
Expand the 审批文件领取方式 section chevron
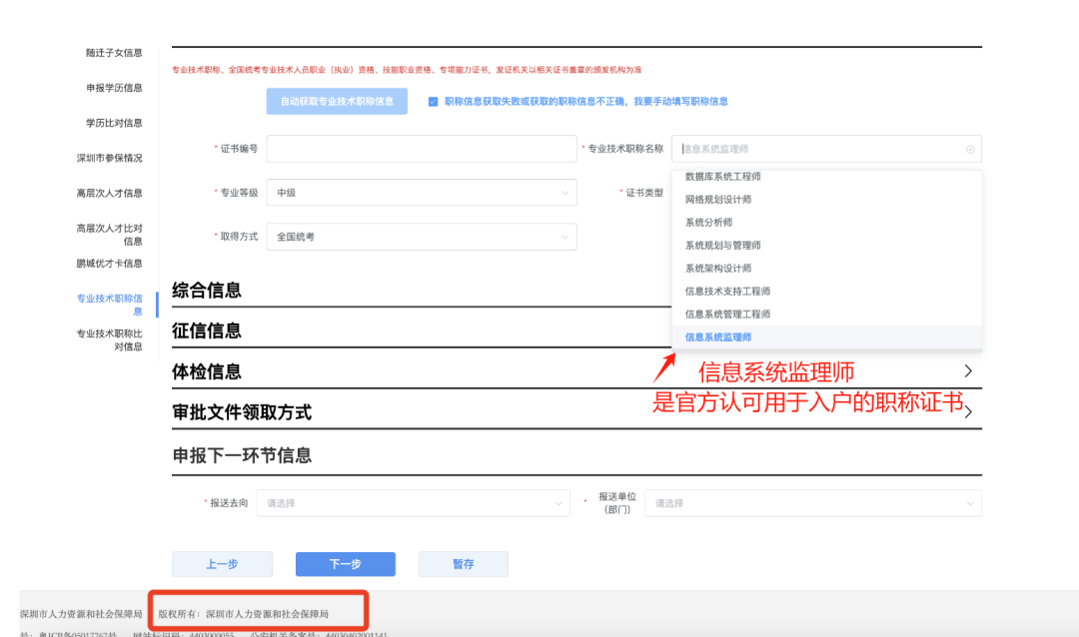tap(969, 412)
